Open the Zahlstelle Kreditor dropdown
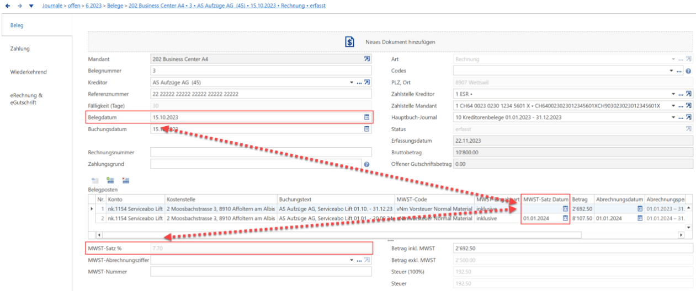The image size is (696, 291). tap(673, 94)
